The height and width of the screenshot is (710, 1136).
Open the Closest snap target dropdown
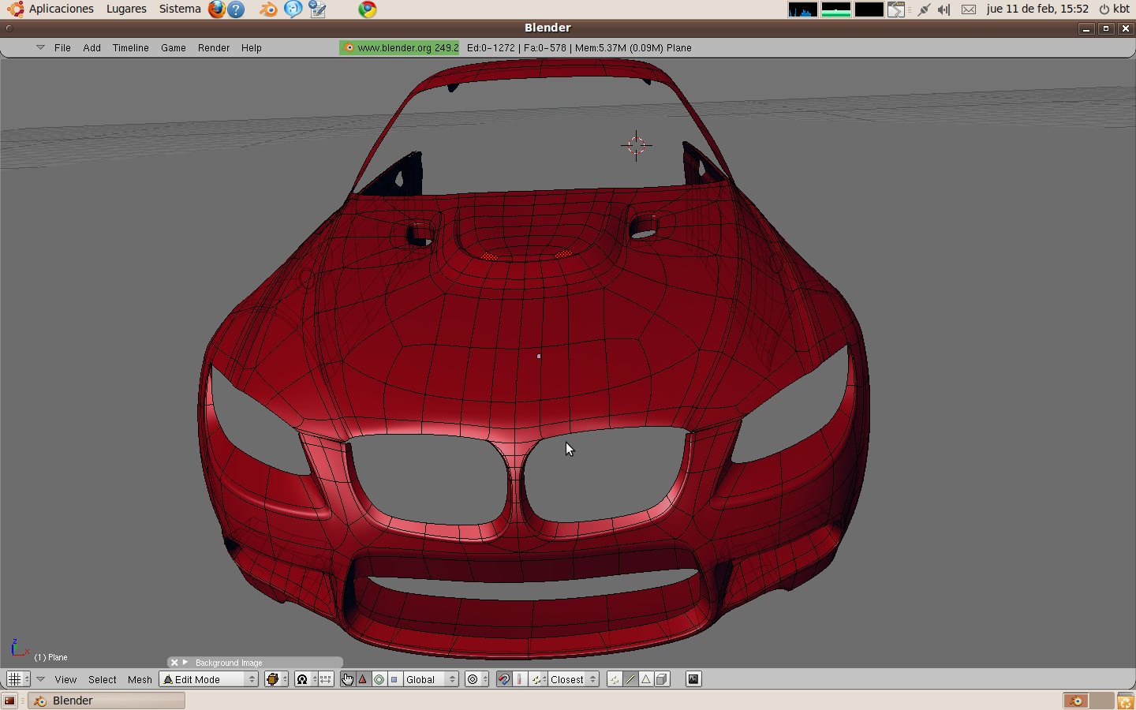[573, 679]
